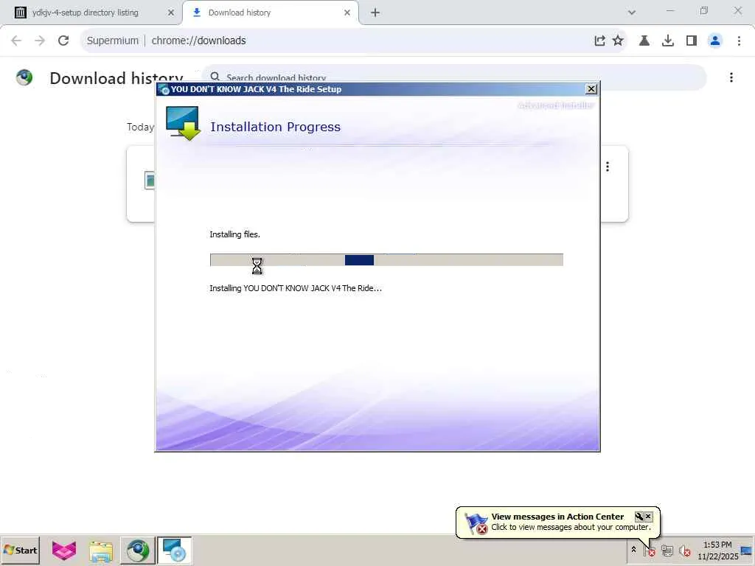Open the downloads toolbar icon
Image resolution: width=755 pixels, height=566 pixels.
coord(668,41)
